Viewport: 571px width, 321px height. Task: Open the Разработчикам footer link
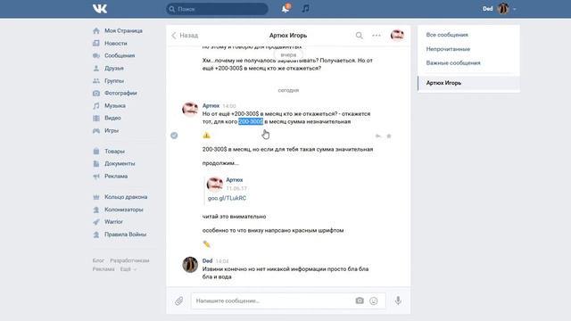[x=129, y=260]
